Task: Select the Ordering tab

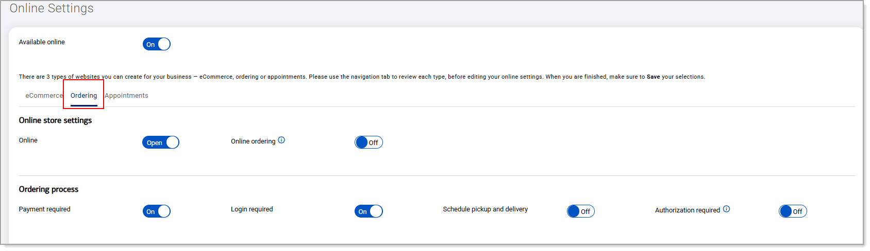Action: coord(84,96)
